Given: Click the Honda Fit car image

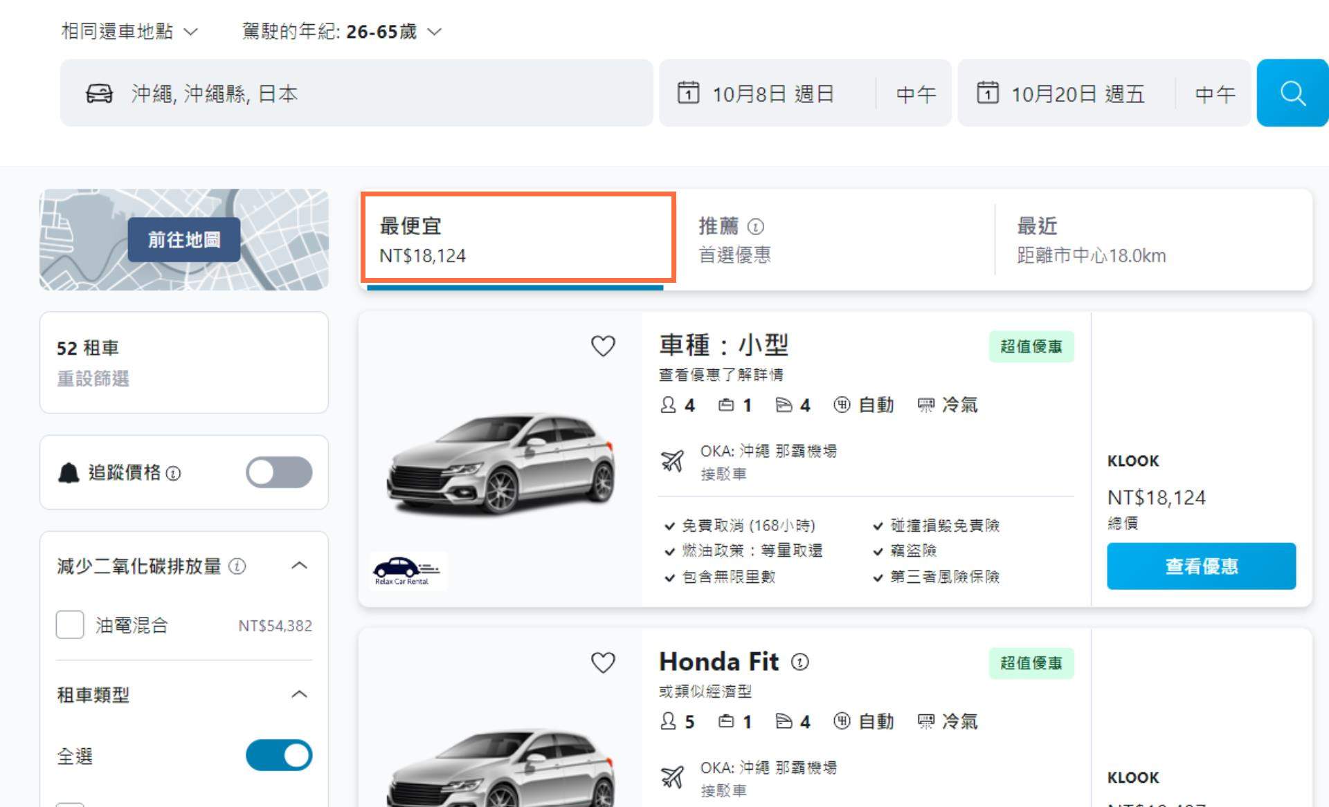Looking at the screenshot, I should [x=500, y=768].
